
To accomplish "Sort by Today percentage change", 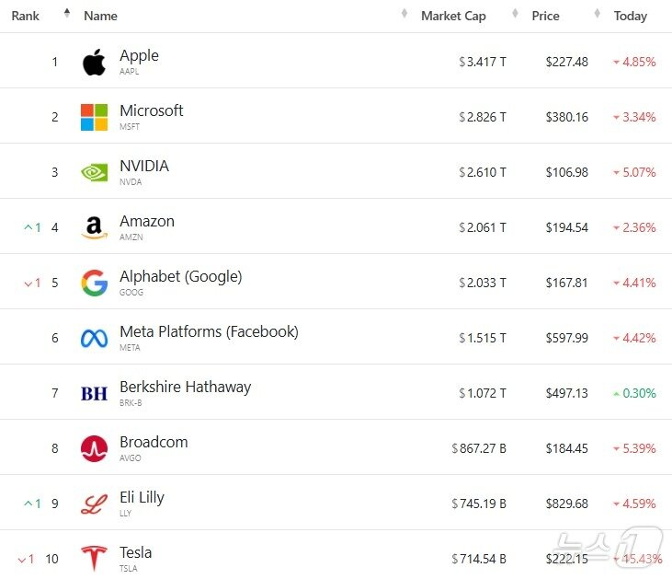I will pos(631,16).
